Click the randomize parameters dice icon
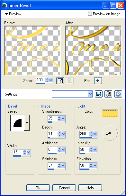The width and height of the screenshot is (126, 196). pyautogui.click(x=108, y=94)
